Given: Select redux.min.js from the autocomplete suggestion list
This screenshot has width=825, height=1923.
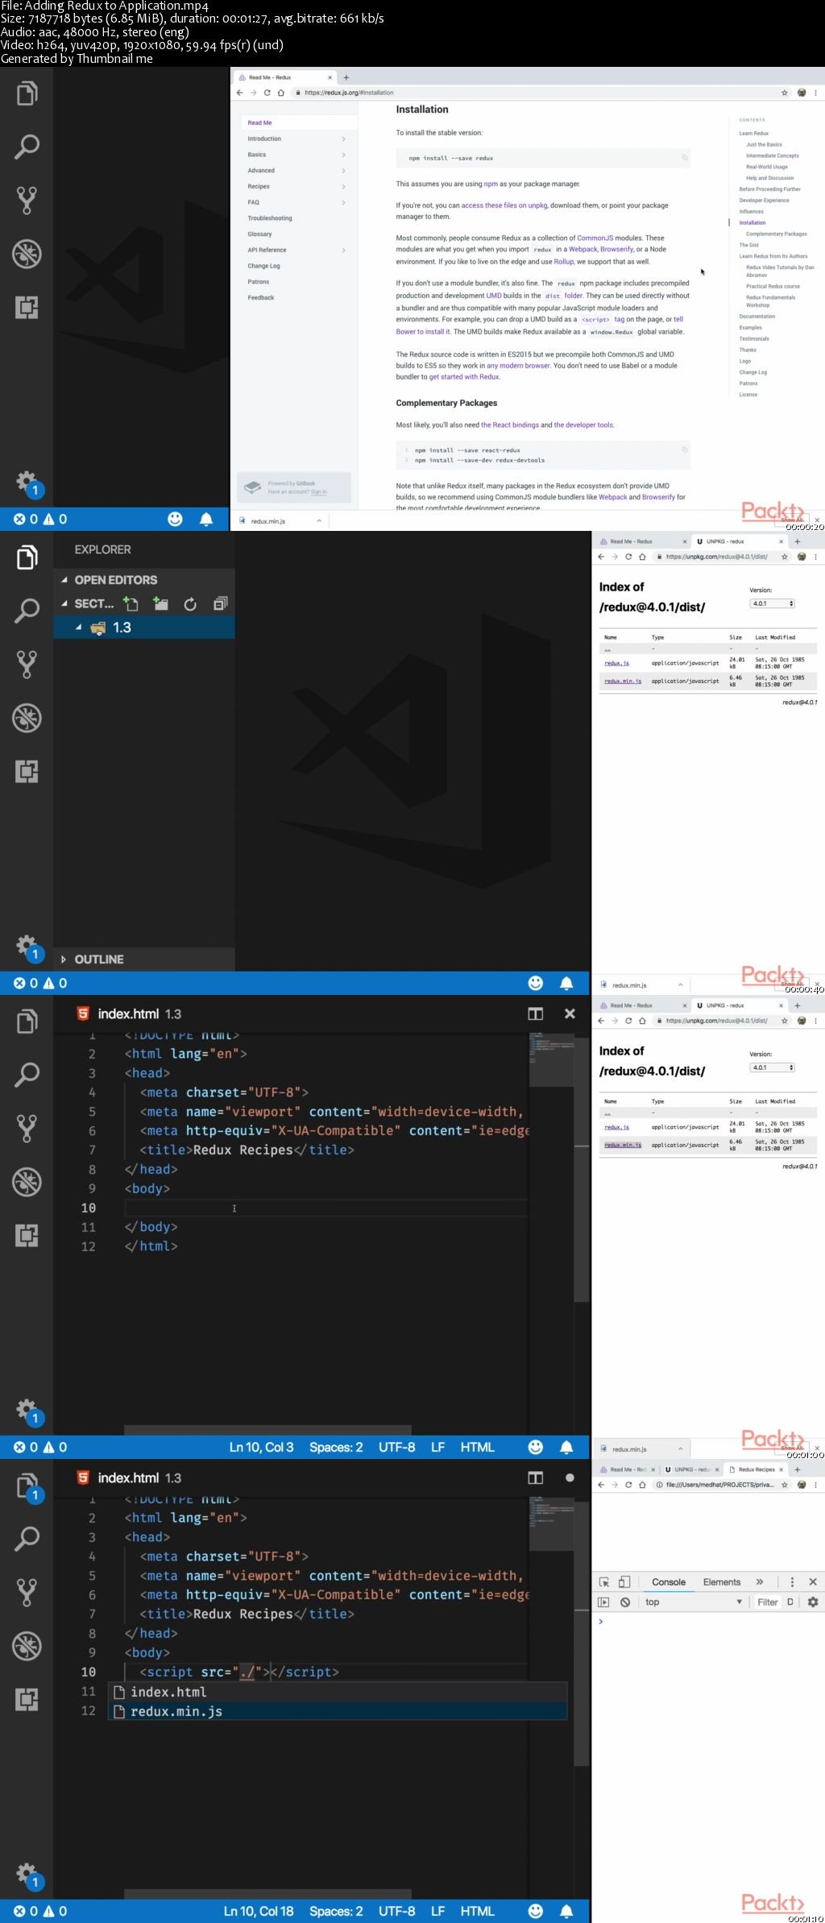Looking at the screenshot, I should tap(338, 1710).
